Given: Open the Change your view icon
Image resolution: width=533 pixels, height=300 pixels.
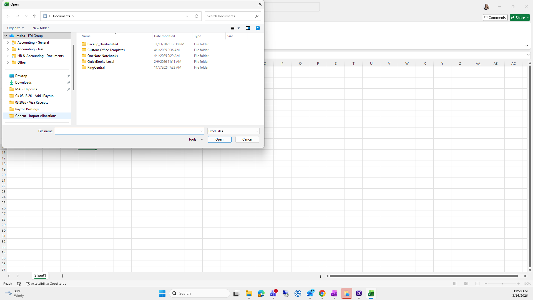Looking at the screenshot, I should tap(233, 28).
